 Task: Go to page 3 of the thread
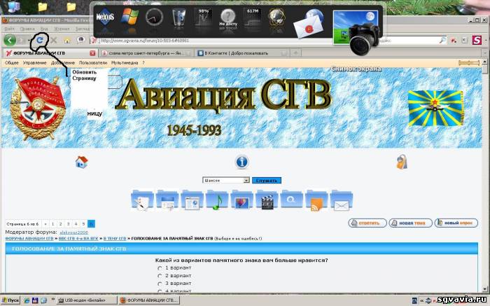69,223
